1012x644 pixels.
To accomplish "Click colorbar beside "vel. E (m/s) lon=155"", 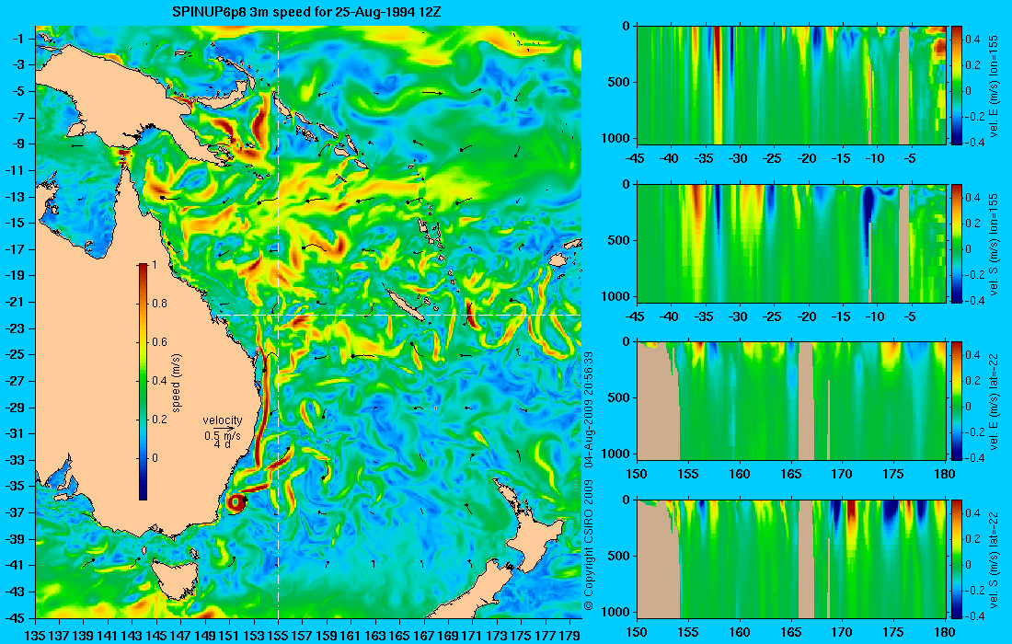I will (956, 86).
